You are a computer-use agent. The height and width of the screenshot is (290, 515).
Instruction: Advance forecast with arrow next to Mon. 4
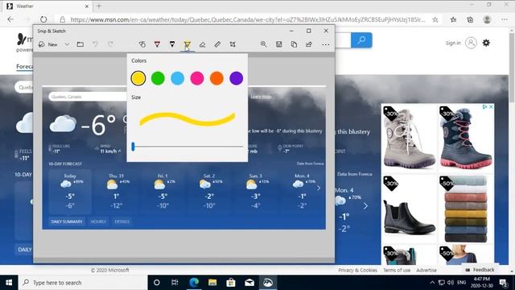point(365,206)
